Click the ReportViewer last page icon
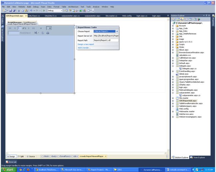The height and width of the screenshot is (172, 216). [x=33, y=28]
